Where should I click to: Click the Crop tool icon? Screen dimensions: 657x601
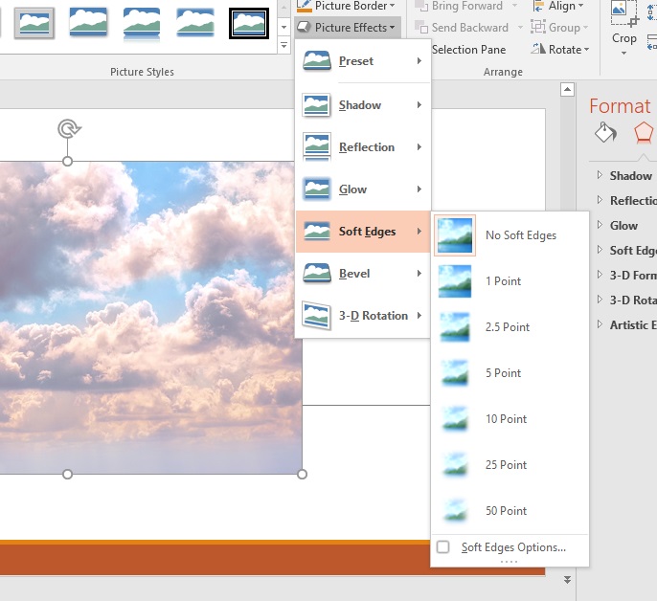(x=624, y=13)
